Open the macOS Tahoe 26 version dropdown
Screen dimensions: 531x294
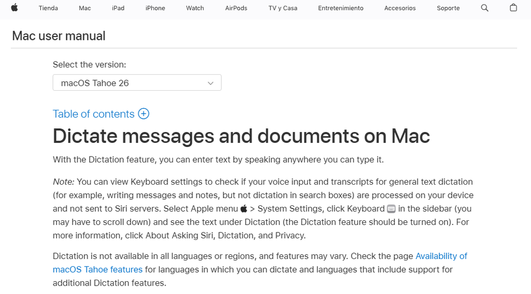click(137, 83)
